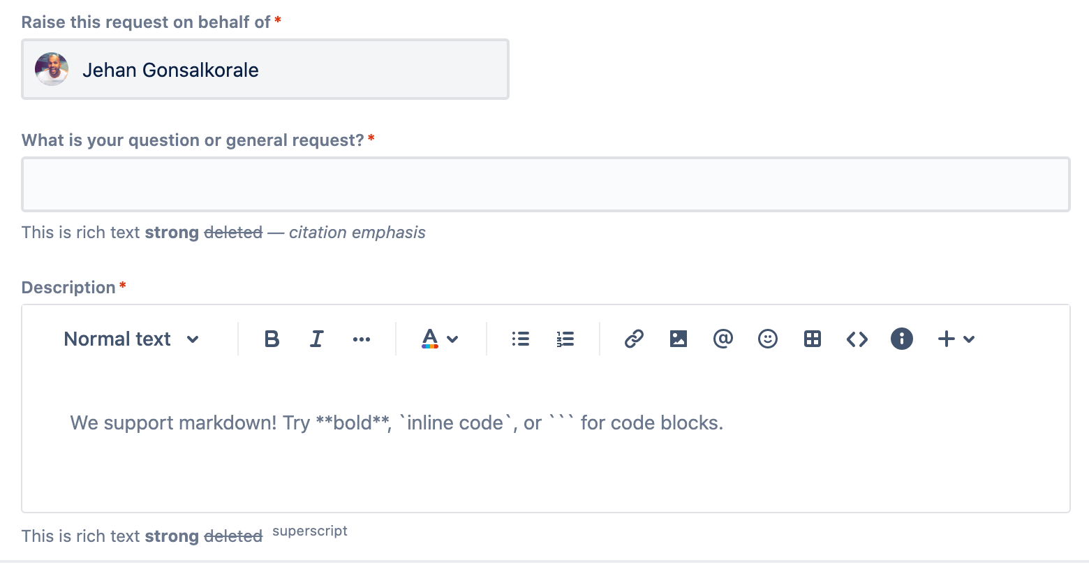Click the 'citation emphasis' helper text
The height and width of the screenshot is (574, 1089).
[357, 233]
